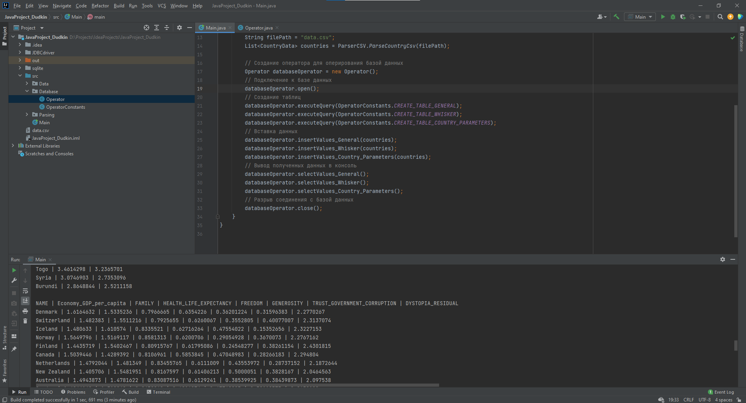Image resolution: width=746 pixels, height=403 pixels.
Task: Open the Event Log
Action: 721,392
